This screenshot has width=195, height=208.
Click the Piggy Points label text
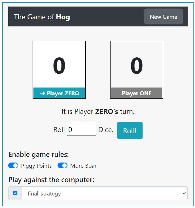pyautogui.click(x=36, y=166)
